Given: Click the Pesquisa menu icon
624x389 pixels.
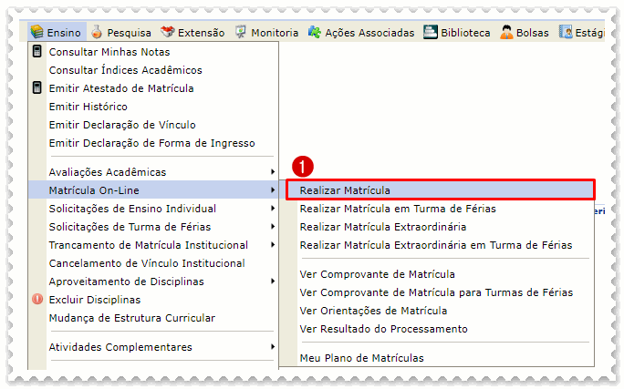Looking at the screenshot, I should pos(97,32).
